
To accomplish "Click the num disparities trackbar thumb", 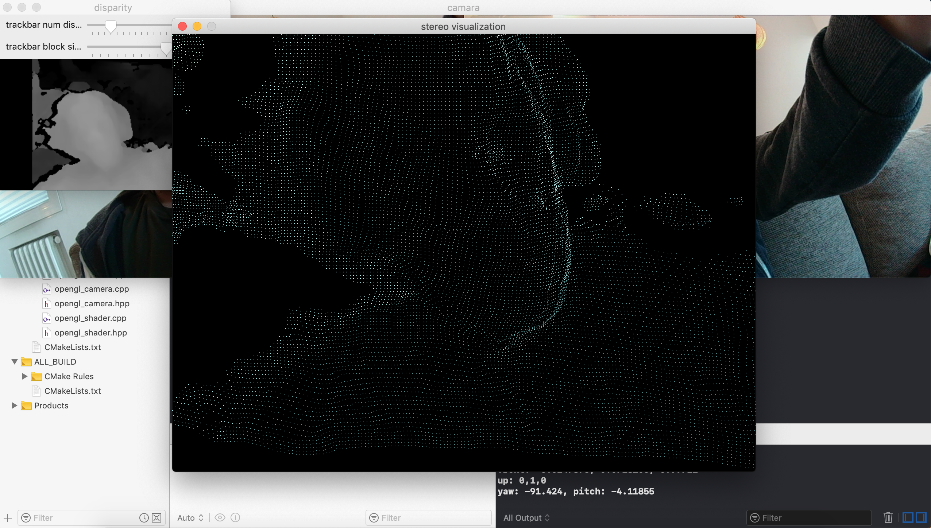I will (x=111, y=26).
